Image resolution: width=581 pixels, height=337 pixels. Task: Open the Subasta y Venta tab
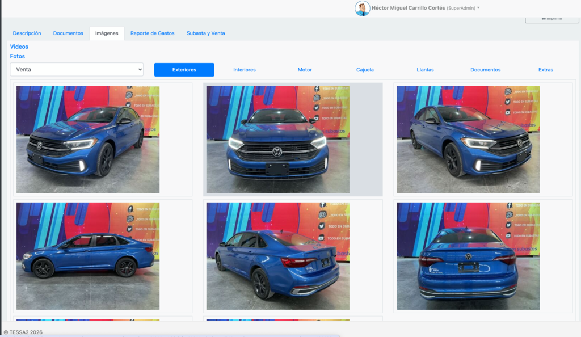pyautogui.click(x=205, y=33)
